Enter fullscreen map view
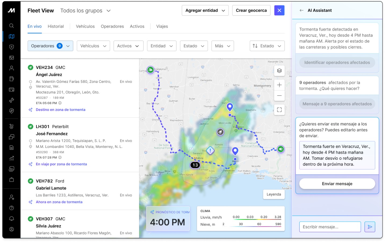This screenshot has width=385, height=242. click(279, 110)
